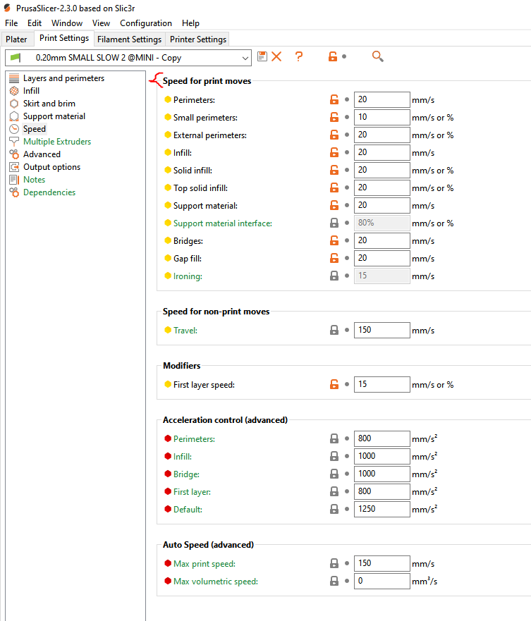This screenshot has width=531, height=621.
Task: Click lock beside Bridge acceleration
Action: (334, 474)
